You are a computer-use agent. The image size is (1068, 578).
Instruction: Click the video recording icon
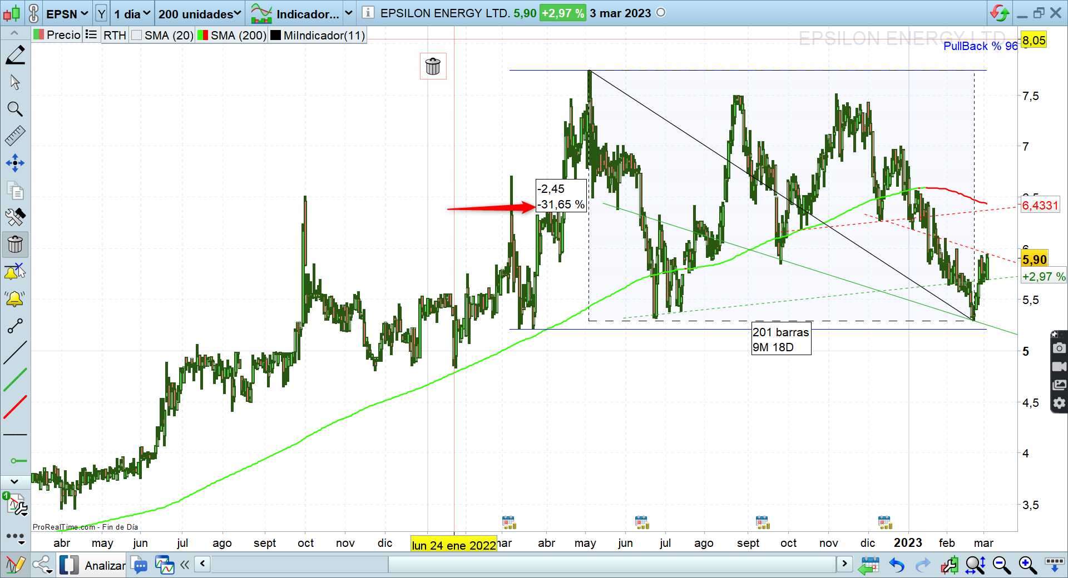1059,366
